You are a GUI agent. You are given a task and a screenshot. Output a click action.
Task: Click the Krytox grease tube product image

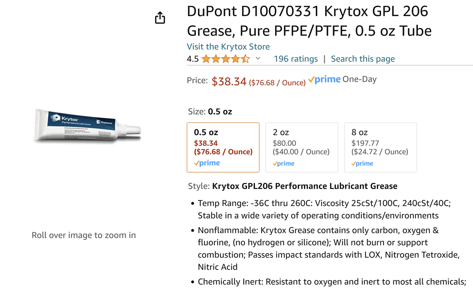pos(87,126)
